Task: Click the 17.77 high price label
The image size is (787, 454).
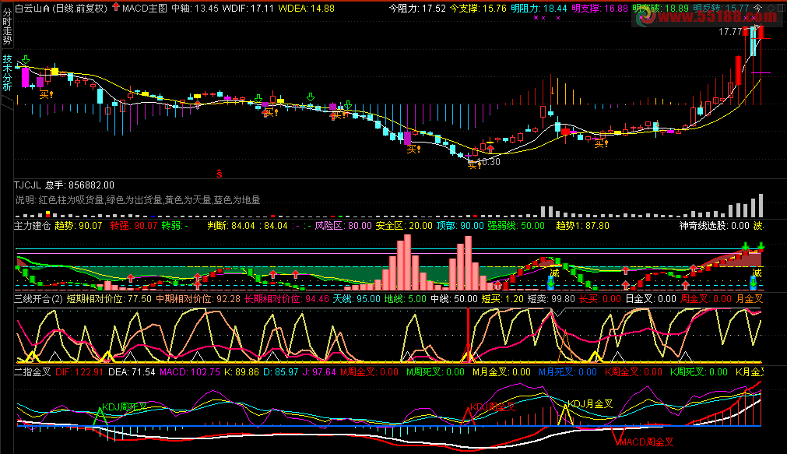Action: [x=729, y=33]
